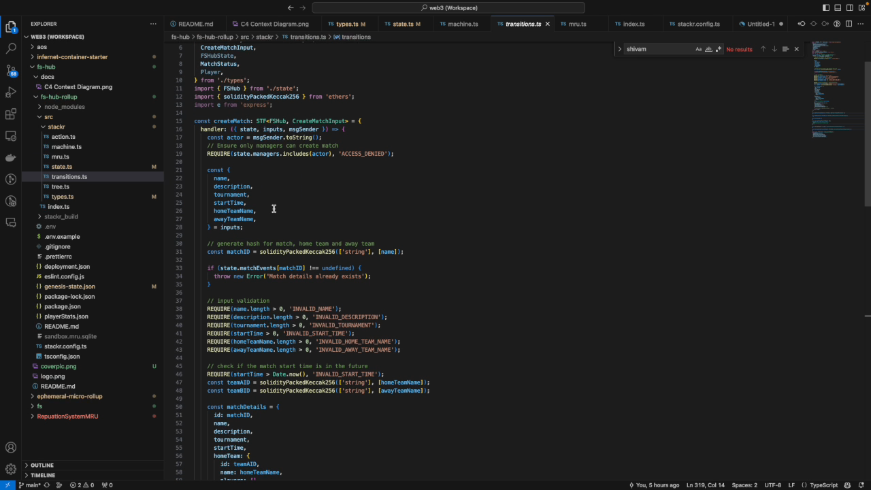This screenshot has width=871, height=490.
Task: Expand the replace field chevron in find widget
Action: pos(619,49)
